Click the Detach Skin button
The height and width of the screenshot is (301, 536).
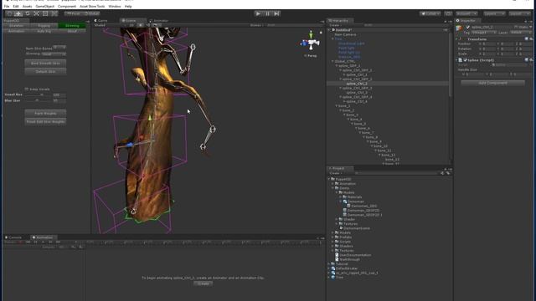click(45, 72)
